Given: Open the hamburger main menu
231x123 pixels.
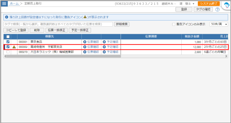Looking at the screenshot, I should 4,3.
